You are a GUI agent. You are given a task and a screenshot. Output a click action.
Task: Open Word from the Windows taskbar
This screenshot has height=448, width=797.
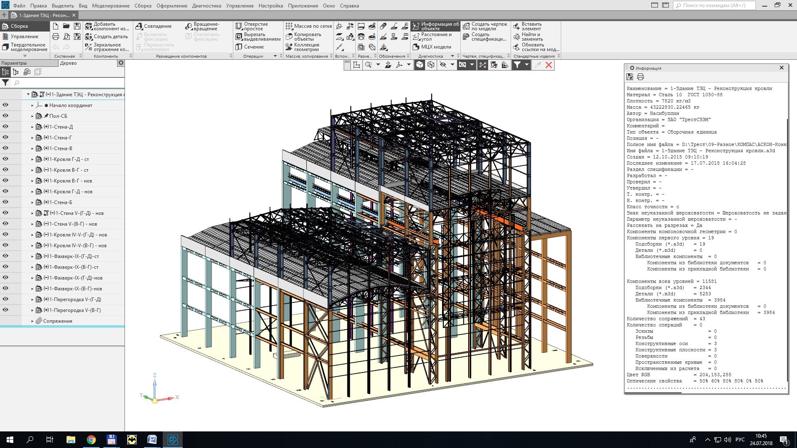(x=152, y=440)
